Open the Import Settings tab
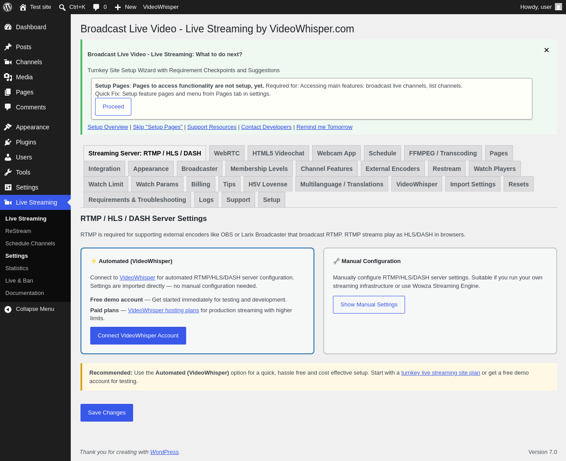 pos(473,184)
